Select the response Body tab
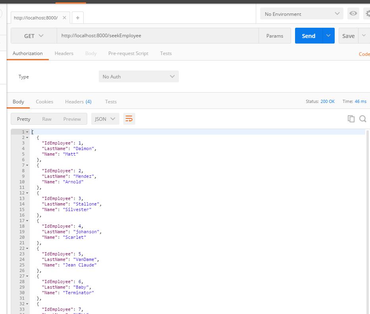The height and width of the screenshot is (314, 370). (18, 101)
